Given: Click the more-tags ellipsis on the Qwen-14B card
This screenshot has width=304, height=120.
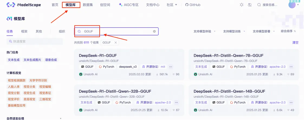Looking at the screenshot, I should pyautogui.click(x=291, y=103).
